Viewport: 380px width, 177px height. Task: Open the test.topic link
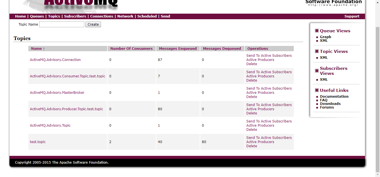(x=38, y=142)
